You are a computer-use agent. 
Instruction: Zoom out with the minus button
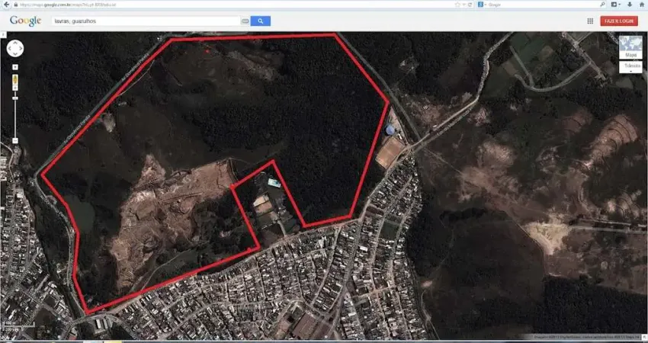point(15,141)
